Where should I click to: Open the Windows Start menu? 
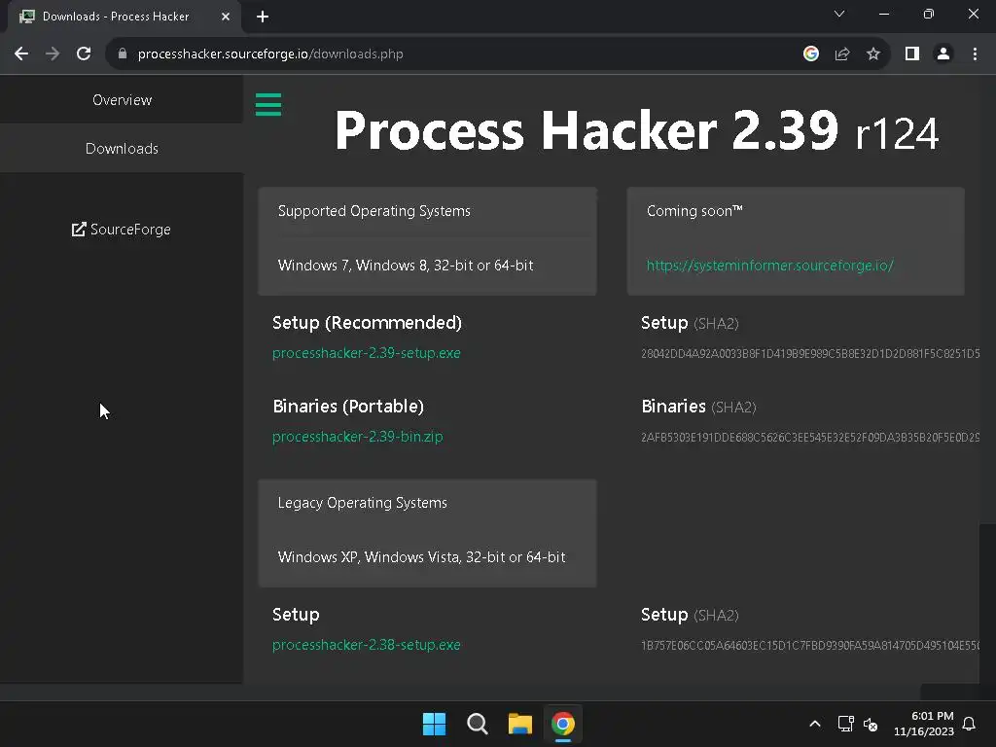pos(435,724)
